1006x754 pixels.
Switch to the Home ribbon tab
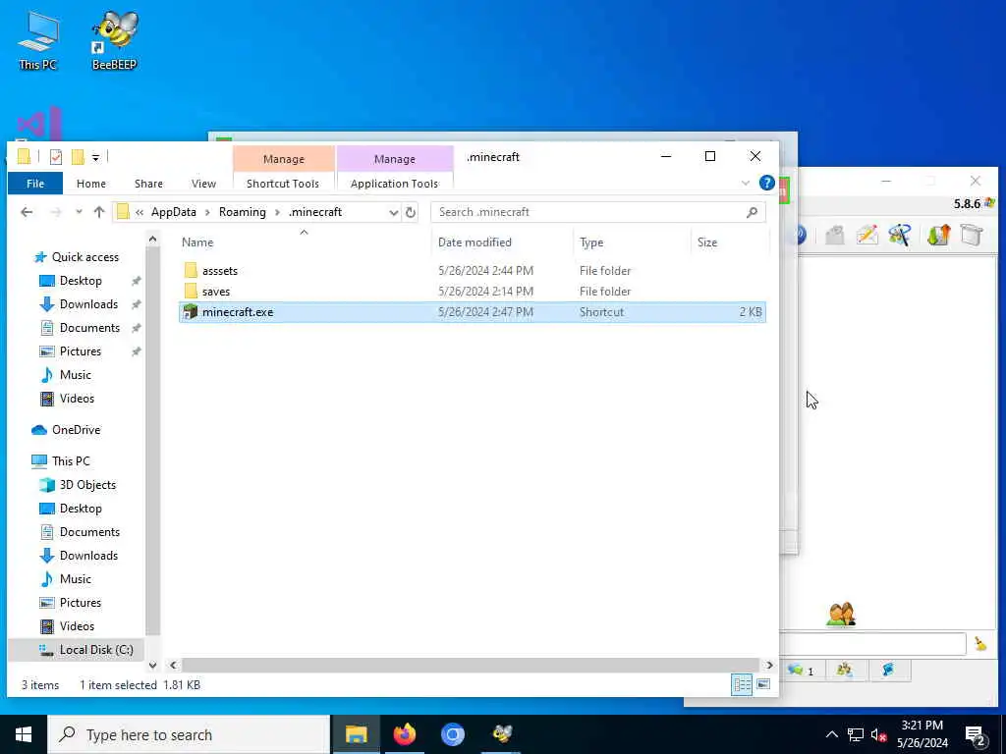coord(91,184)
